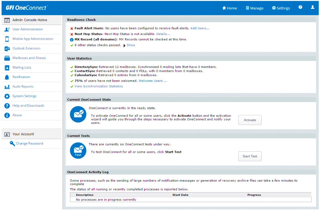
Task: Click the CalendarSync green checkmark
Action: (72, 75)
